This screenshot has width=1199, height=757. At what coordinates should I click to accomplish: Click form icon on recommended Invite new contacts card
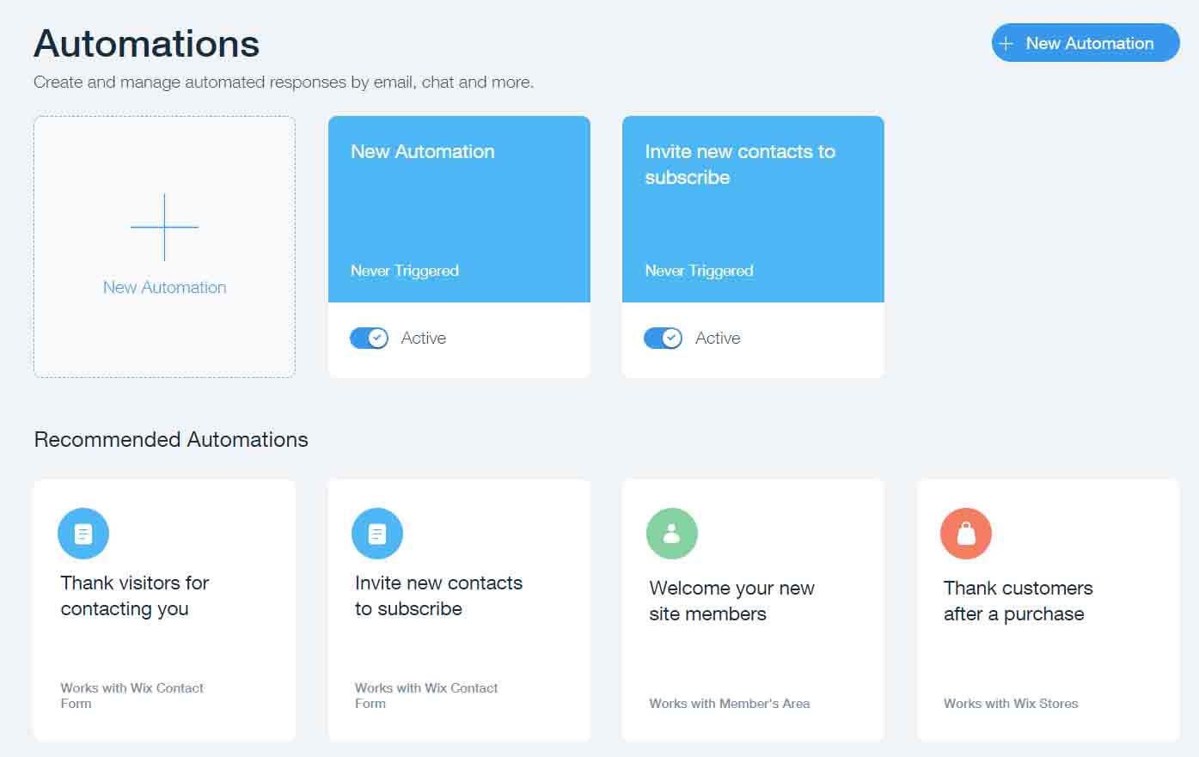click(x=377, y=534)
